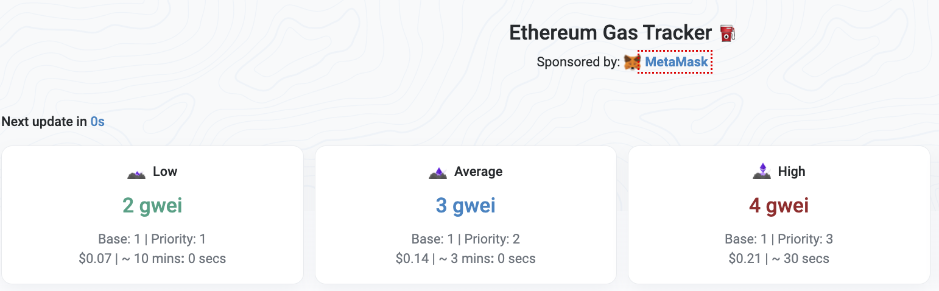Click the MetaMask fox icon
The height and width of the screenshot is (291, 939).
(x=633, y=62)
